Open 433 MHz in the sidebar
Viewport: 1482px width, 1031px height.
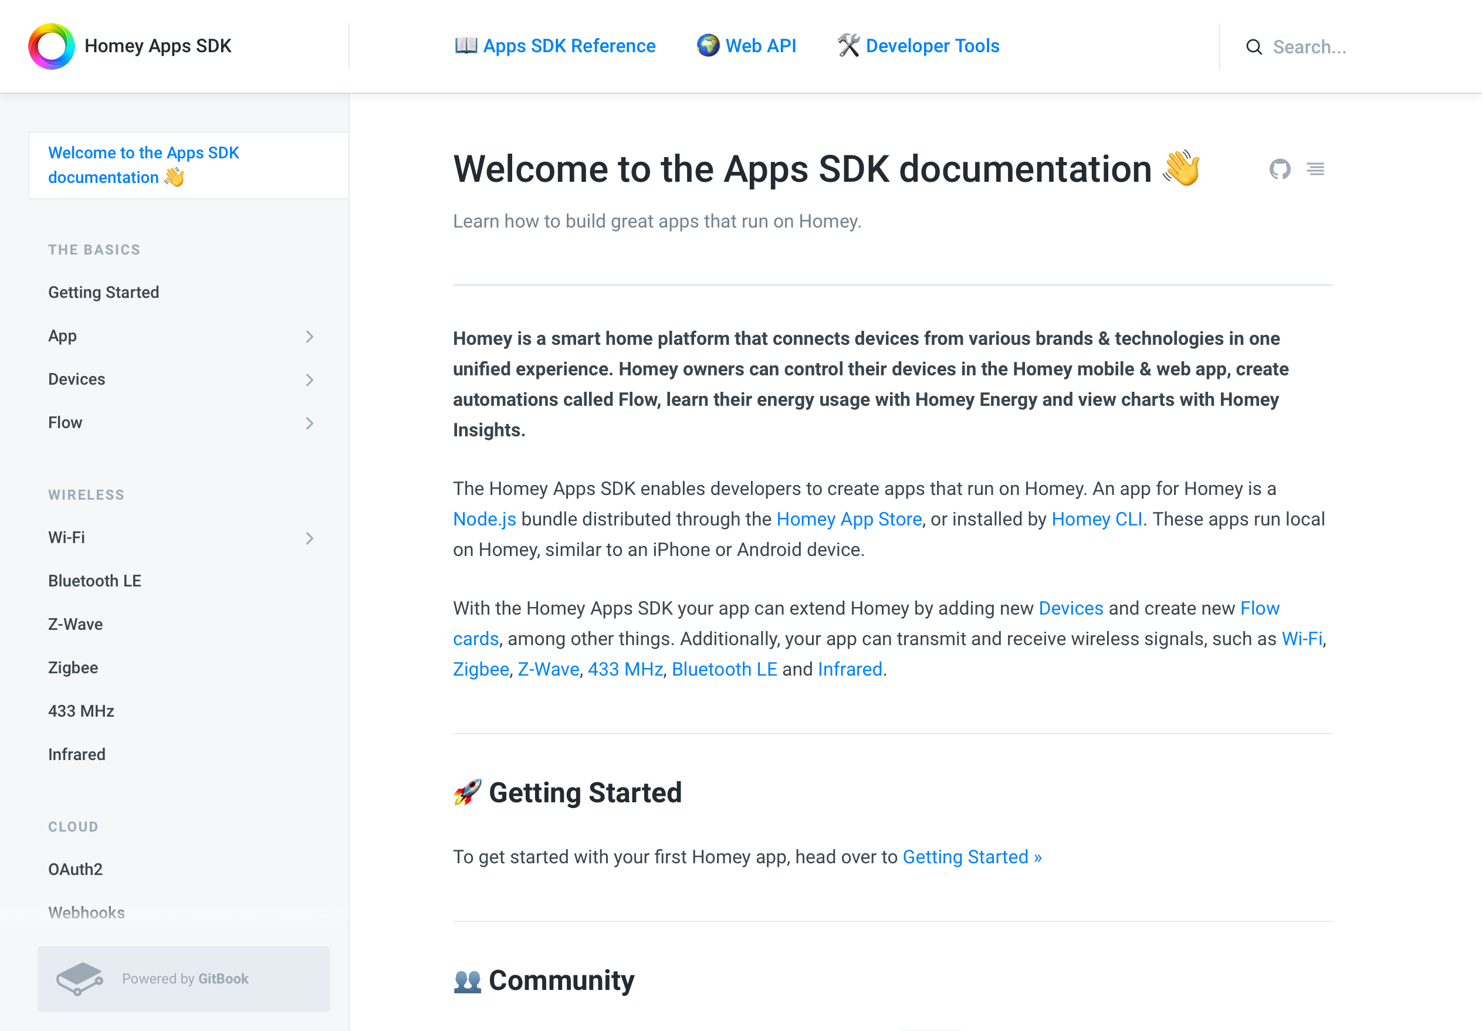(82, 711)
